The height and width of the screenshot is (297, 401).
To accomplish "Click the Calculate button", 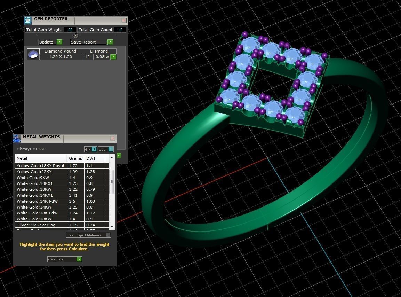I will (64, 259).
